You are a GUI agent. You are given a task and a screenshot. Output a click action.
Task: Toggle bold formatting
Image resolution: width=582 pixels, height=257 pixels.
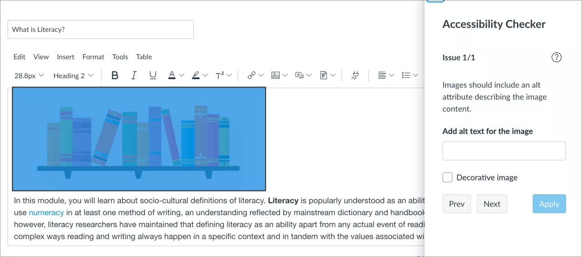tap(115, 76)
